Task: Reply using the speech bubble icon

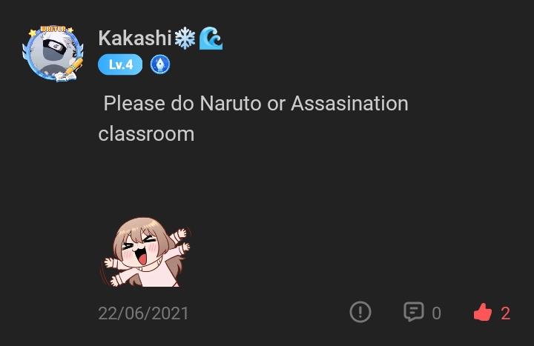Action: [x=414, y=312]
